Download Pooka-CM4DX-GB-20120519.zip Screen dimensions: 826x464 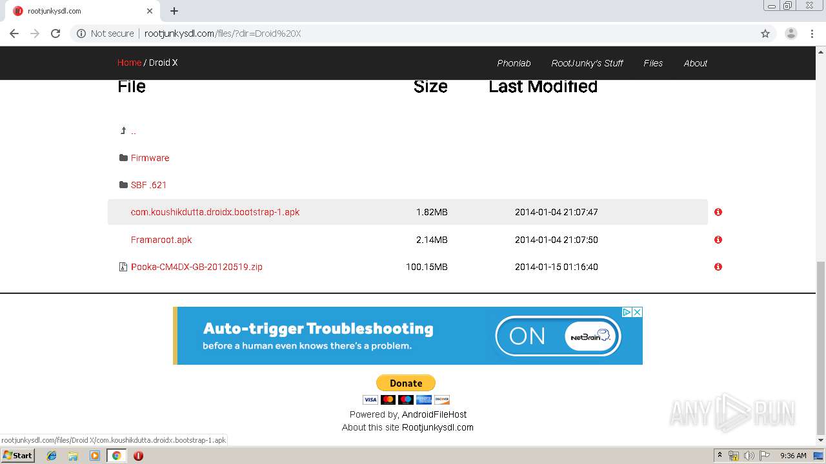[197, 267]
